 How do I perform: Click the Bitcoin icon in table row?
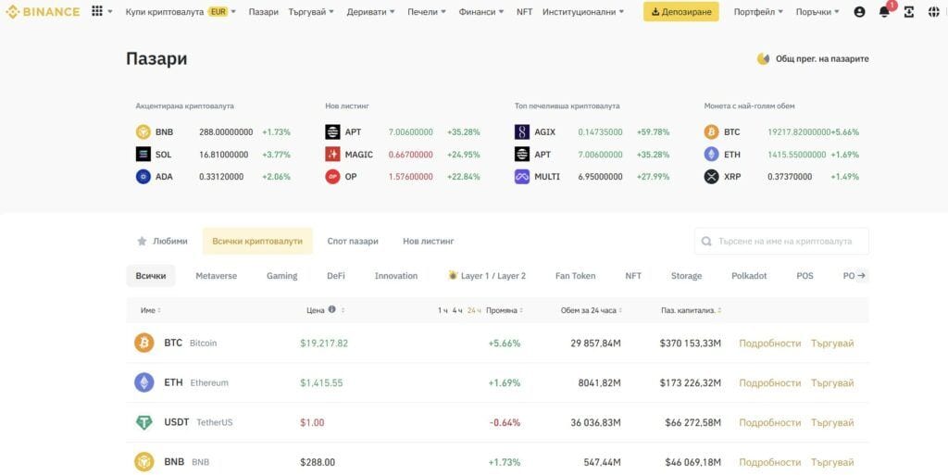pos(143,343)
